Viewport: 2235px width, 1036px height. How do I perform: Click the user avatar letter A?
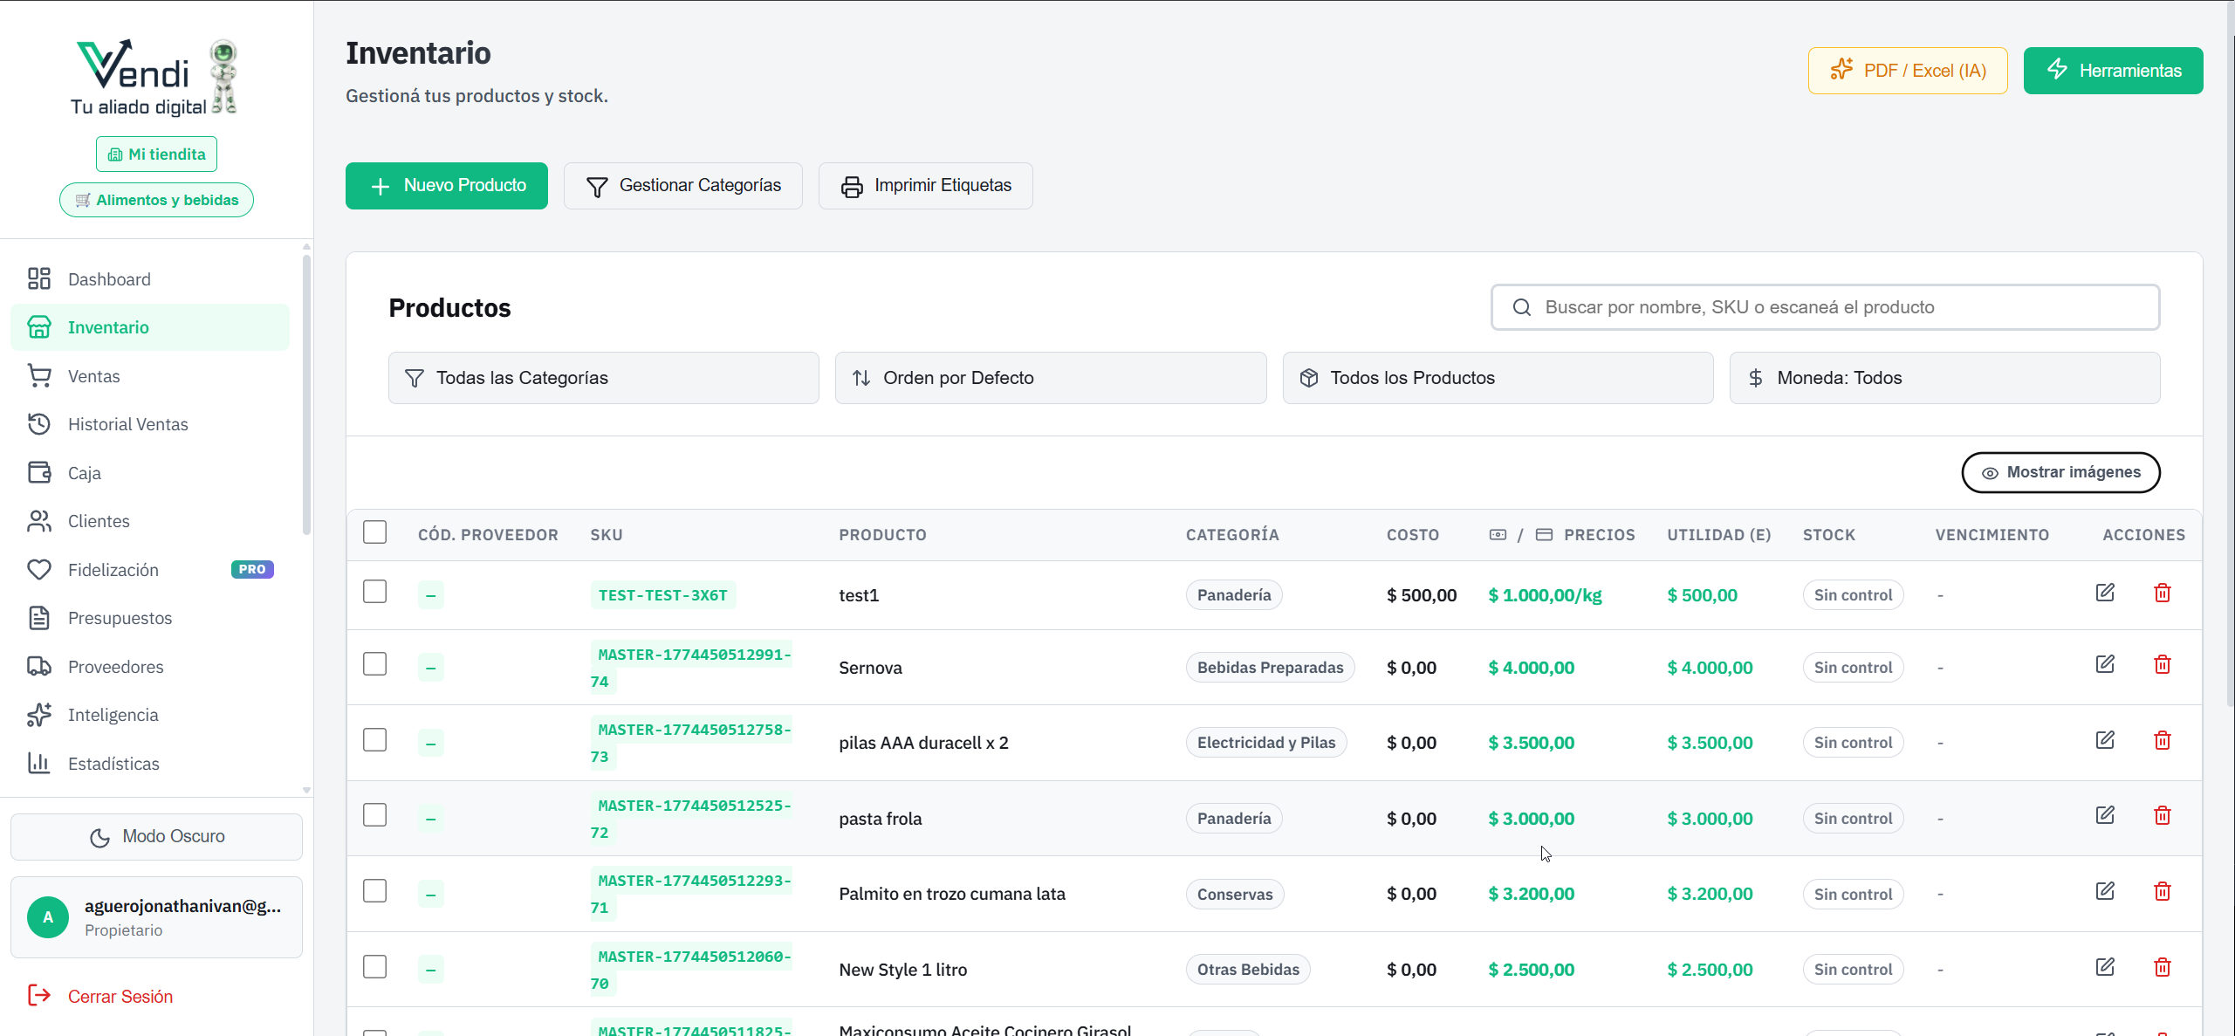coord(48,916)
